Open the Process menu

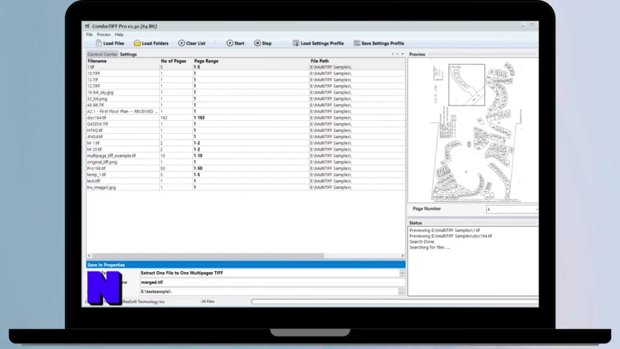click(104, 35)
